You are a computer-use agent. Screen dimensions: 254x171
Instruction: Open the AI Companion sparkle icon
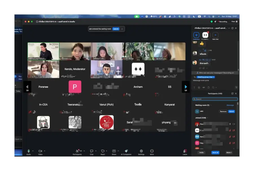pyautogui.click(x=126, y=151)
